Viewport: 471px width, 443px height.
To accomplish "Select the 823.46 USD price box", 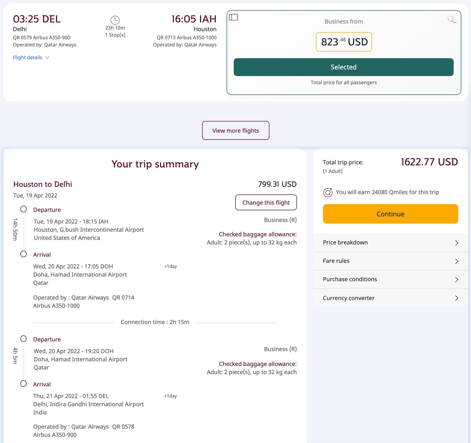I will [x=344, y=42].
